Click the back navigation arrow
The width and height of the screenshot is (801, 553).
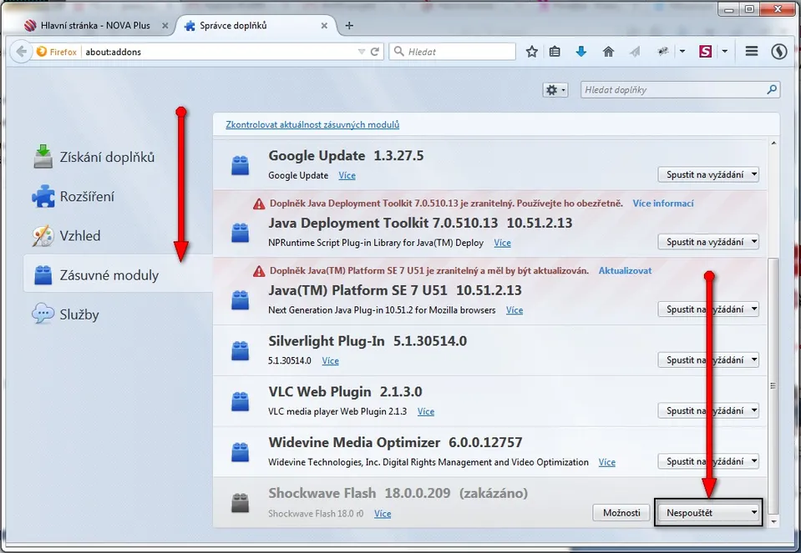pyautogui.click(x=21, y=52)
